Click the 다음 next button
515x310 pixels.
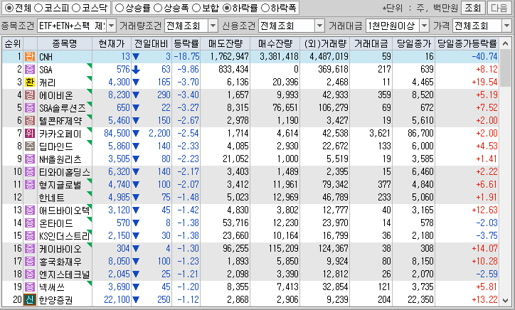point(499,8)
